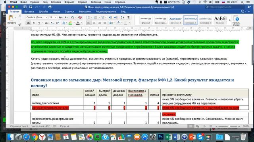Click the Save document icon in title bar
254x142 pixels.
click(31, 7)
